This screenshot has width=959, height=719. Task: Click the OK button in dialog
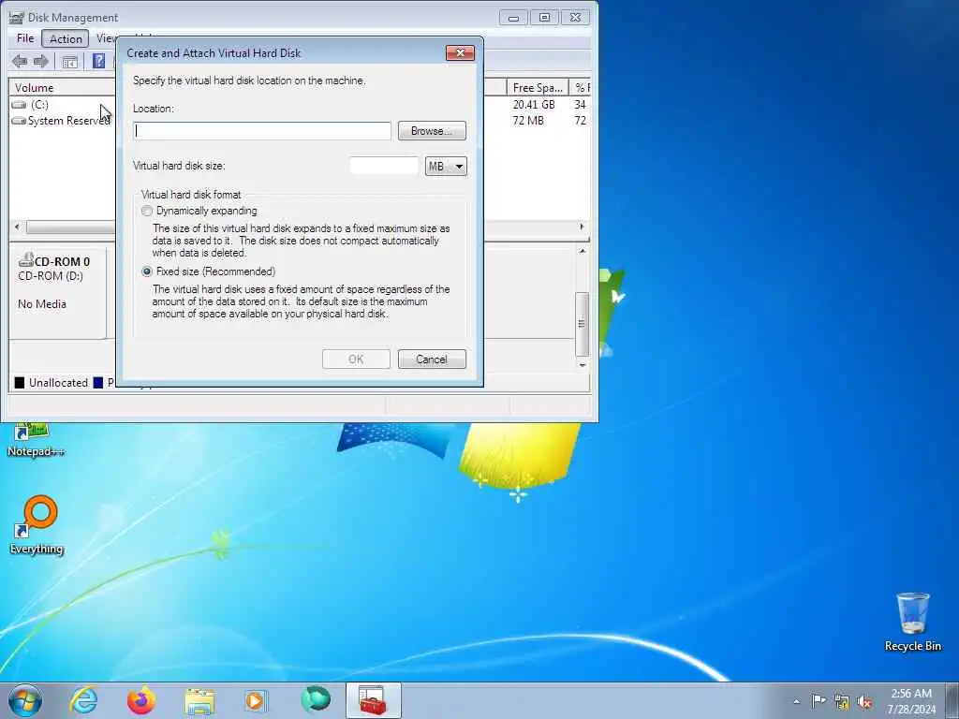(356, 359)
